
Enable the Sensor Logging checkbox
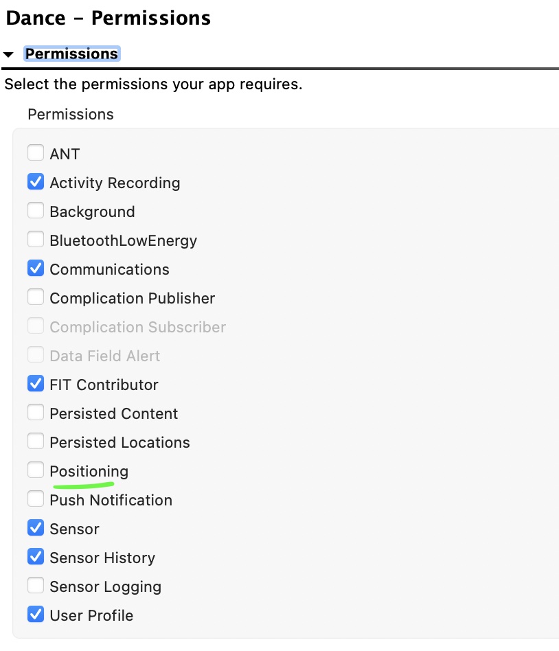(x=36, y=586)
